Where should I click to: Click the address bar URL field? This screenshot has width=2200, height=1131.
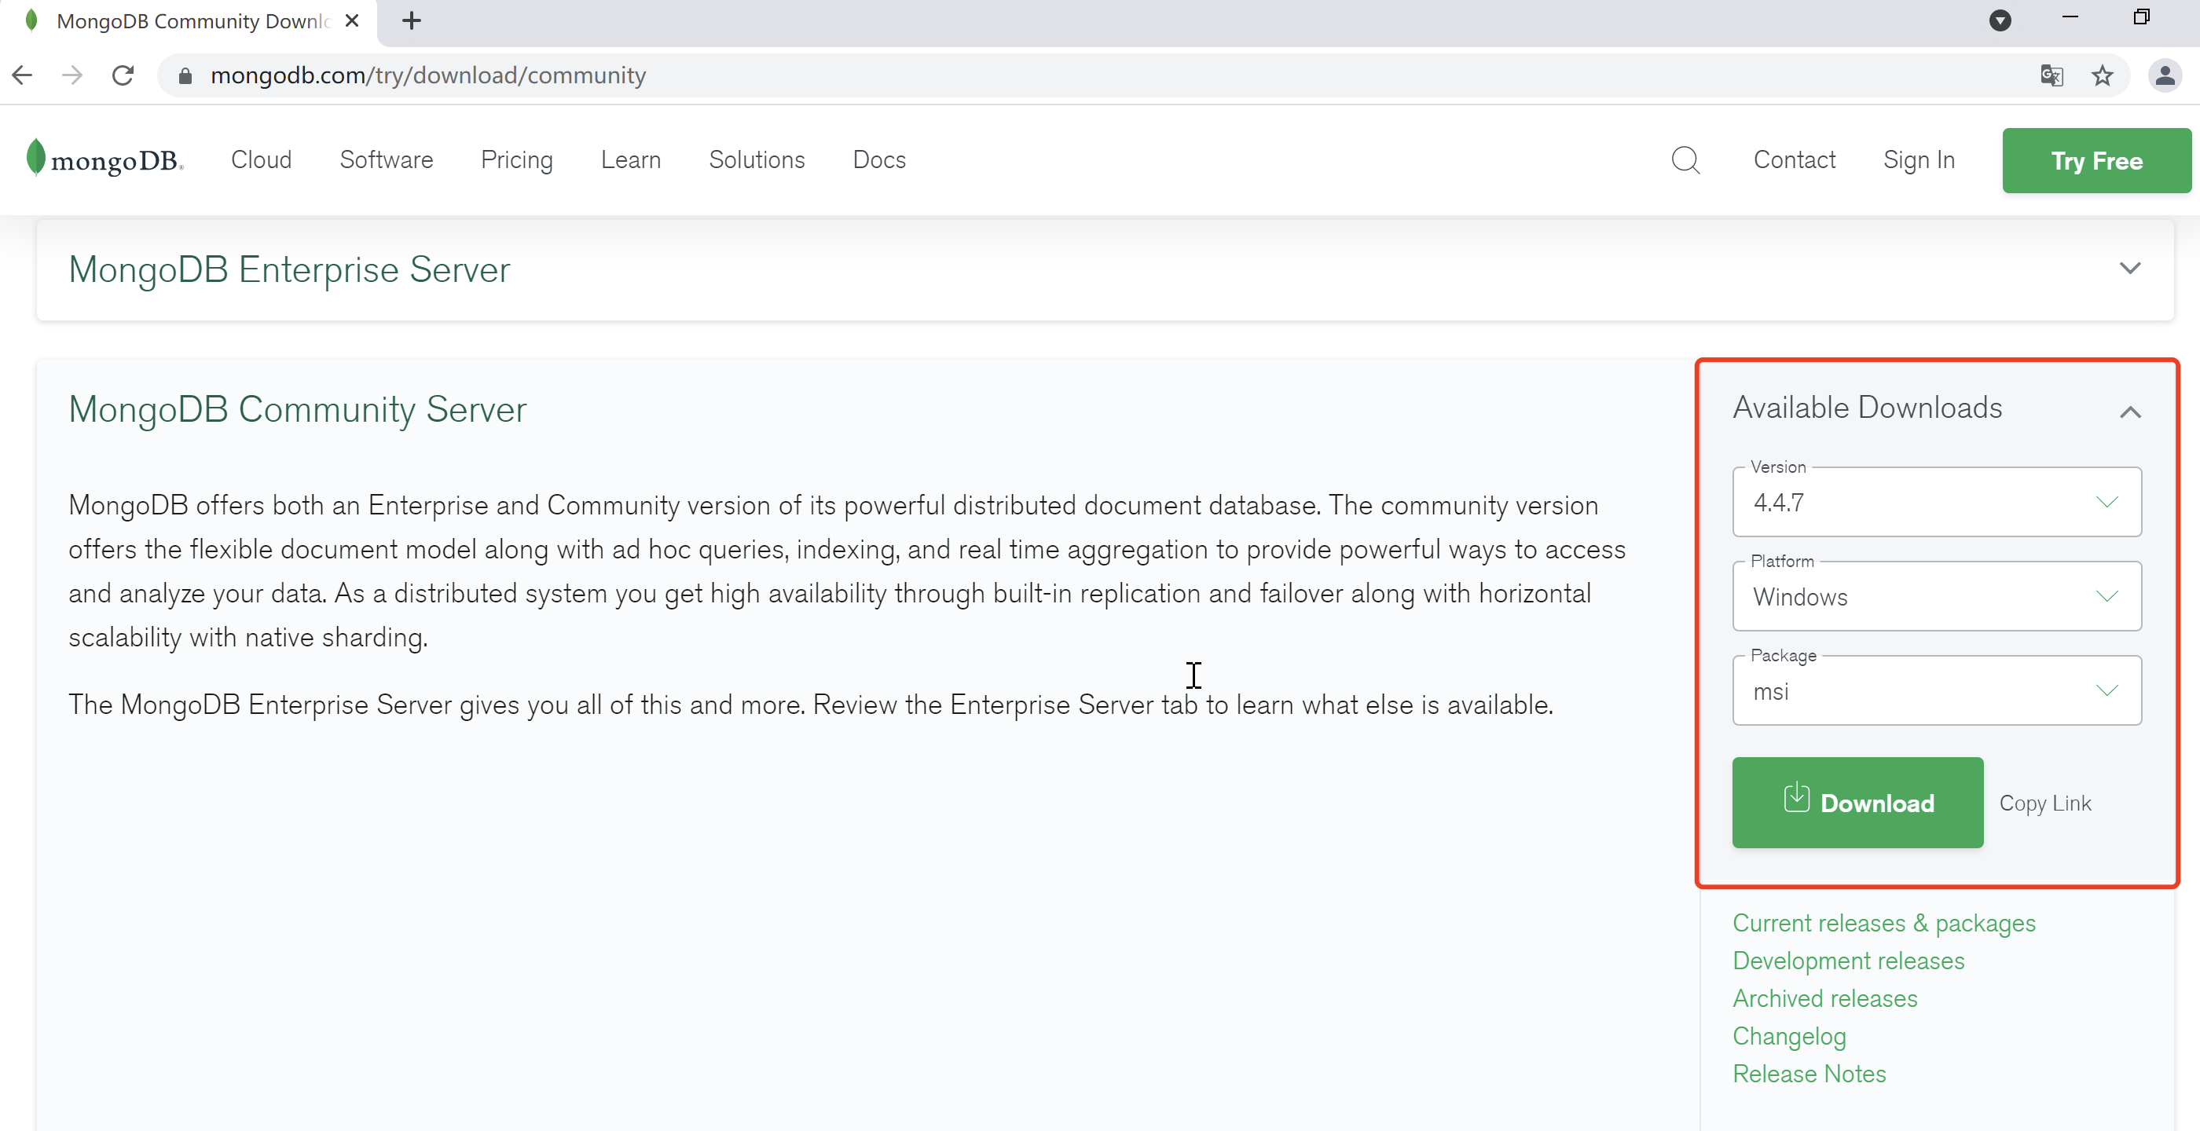(x=1025, y=75)
